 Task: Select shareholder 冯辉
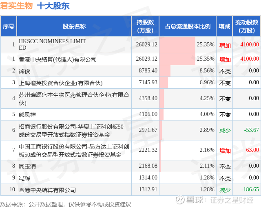click(24, 178)
